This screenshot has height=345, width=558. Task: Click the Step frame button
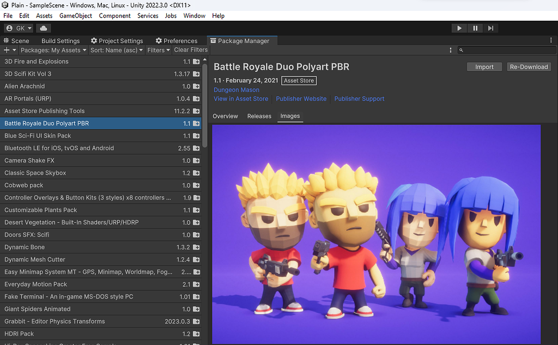tap(490, 28)
